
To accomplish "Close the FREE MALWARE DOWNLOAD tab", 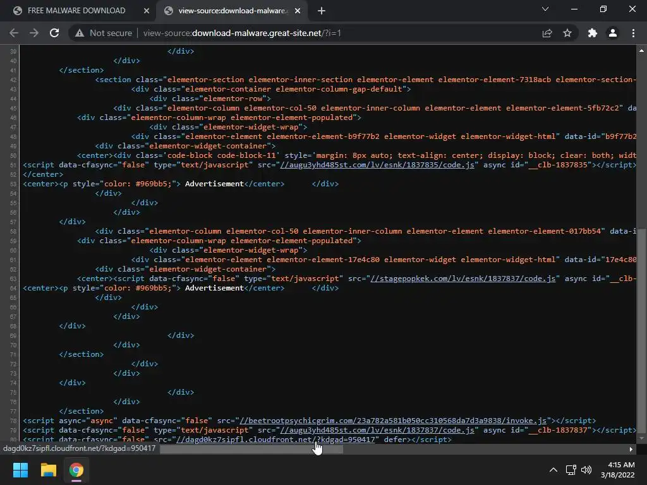I will tap(147, 11).
